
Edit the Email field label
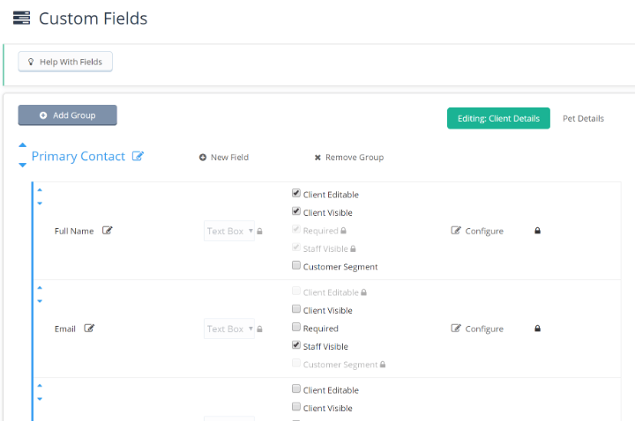point(89,329)
